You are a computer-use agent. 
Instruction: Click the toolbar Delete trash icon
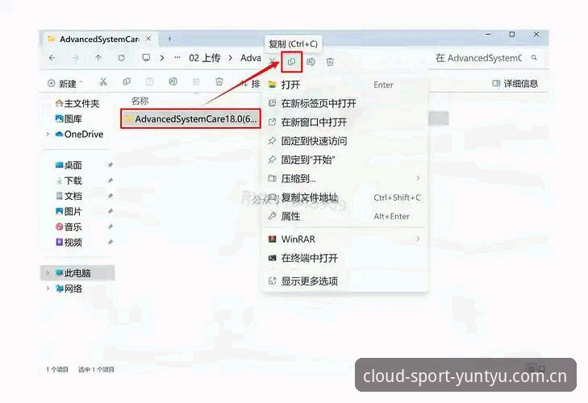pos(219,81)
